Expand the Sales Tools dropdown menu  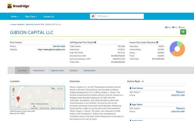click(x=31, y=16)
